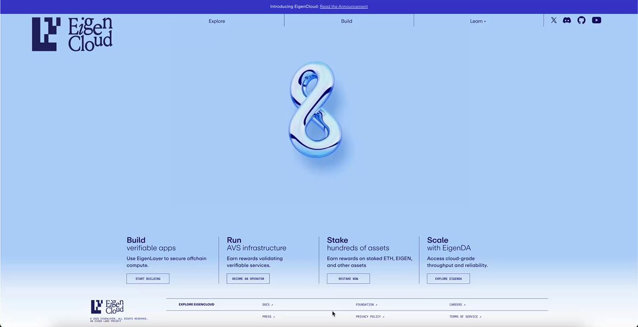The height and width of the screenshot is (327, 638).
Task: Click the 'Run AVS infrastructure' heading
Action: (x=256, y=244)
